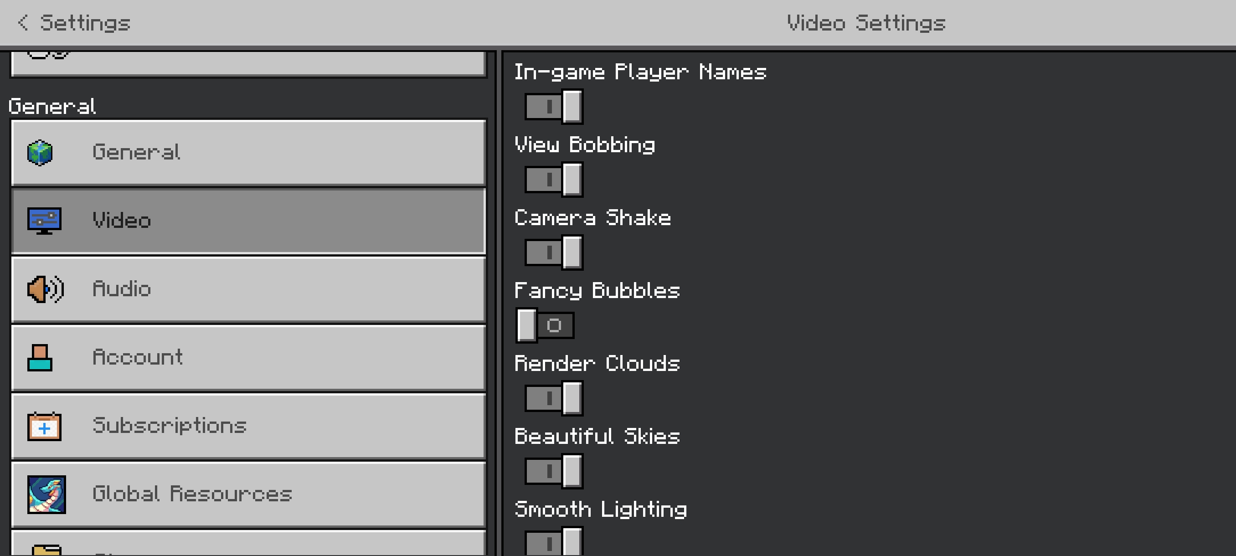Enable Fancy Bubbles
1236x556 pixels.
(545, 325)
